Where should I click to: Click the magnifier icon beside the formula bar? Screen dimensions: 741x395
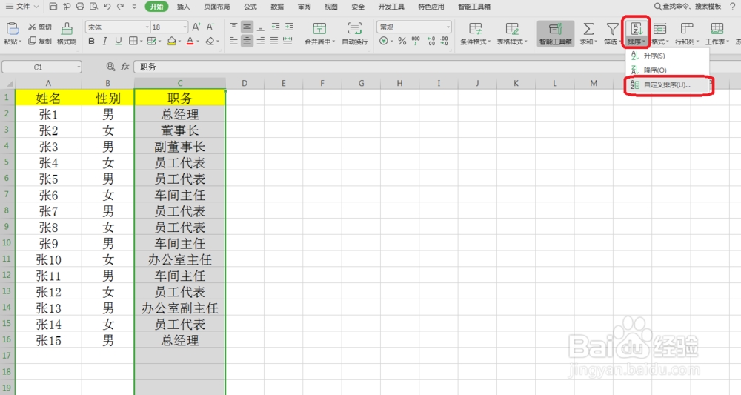pyautogui.click(x=110, y=67)
